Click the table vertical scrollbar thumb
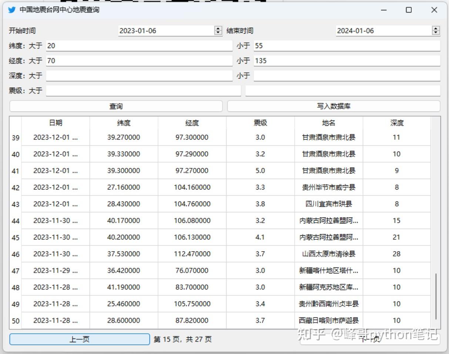This screenshot has height=354, width=449. 436,296
